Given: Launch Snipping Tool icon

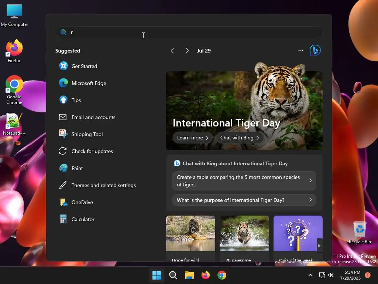Looking at the screenshot, I should tap(63, 134).
